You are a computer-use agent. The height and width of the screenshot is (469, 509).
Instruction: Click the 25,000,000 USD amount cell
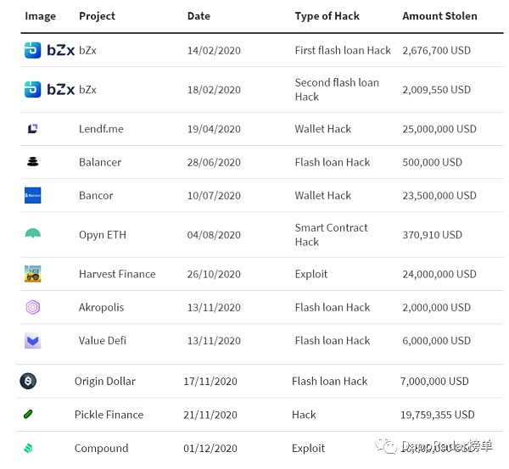click(439, 129)
